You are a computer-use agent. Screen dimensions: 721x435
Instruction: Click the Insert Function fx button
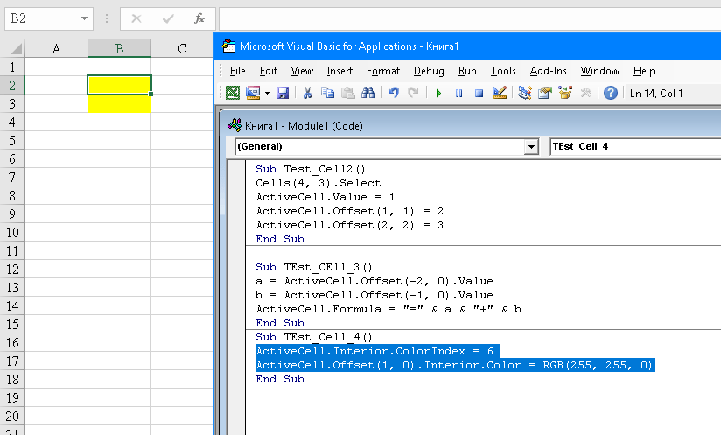point(199,18)
